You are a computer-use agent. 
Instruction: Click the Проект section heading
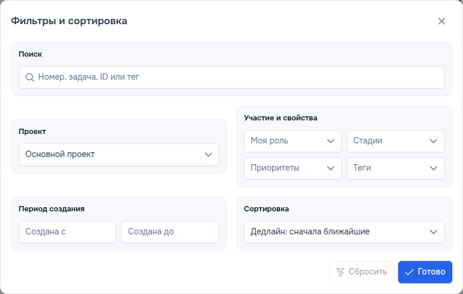coord(32,132)
